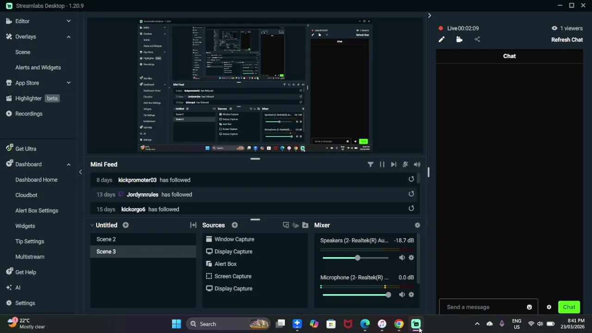Click the devices icon in the Sources header
The image size is (592, 333).
point(286,225)
